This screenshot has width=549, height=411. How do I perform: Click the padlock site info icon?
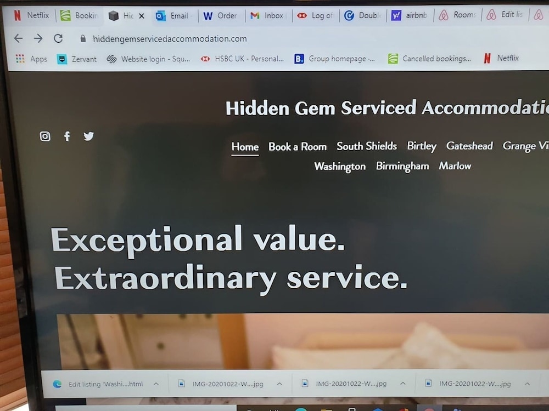(x=83, y=38)
